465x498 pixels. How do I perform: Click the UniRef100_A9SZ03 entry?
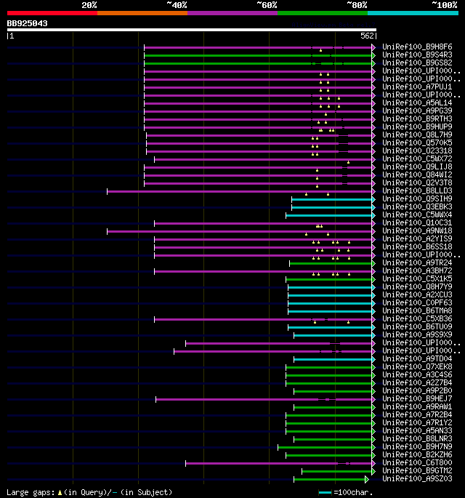pos(417,478)
